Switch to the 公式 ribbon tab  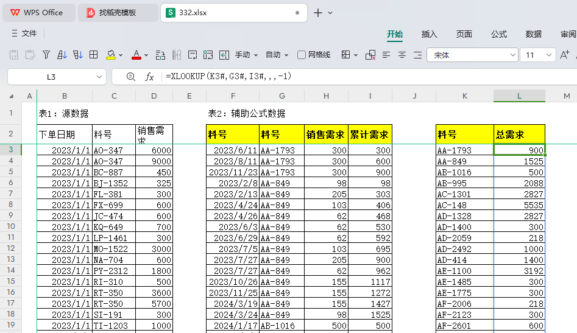498,34
